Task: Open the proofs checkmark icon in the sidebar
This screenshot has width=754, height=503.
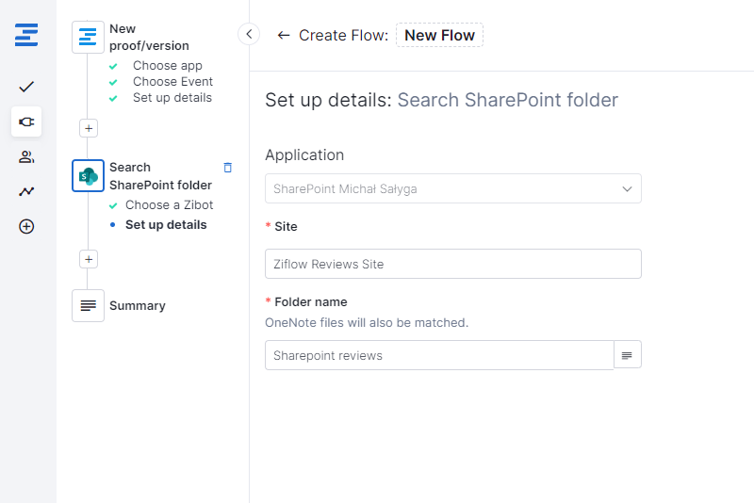Action: [26, 87]
